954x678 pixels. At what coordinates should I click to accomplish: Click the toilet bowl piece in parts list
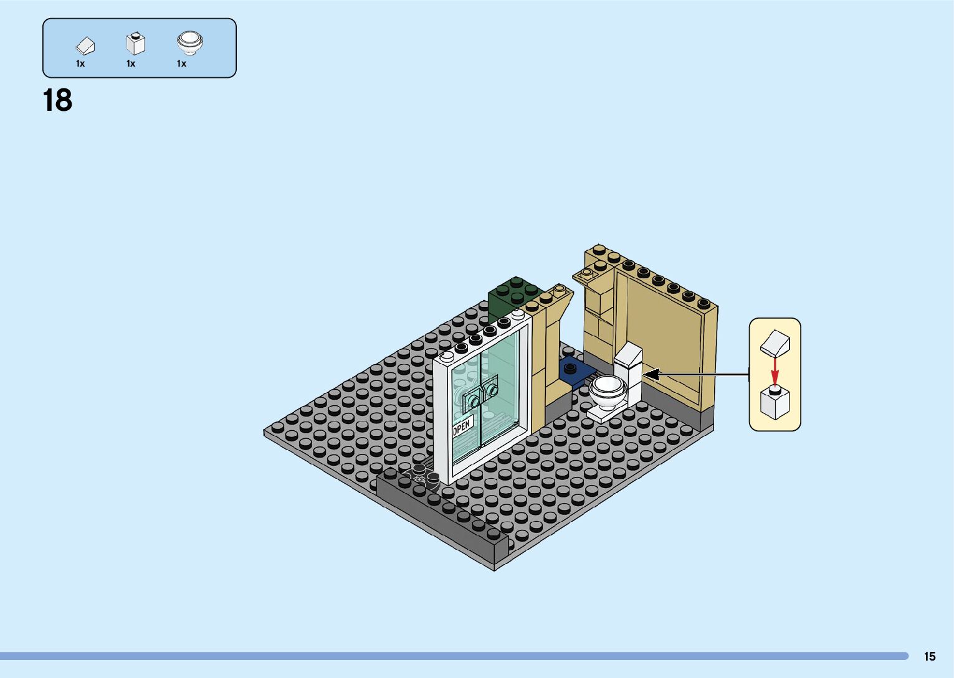(189, 43)
